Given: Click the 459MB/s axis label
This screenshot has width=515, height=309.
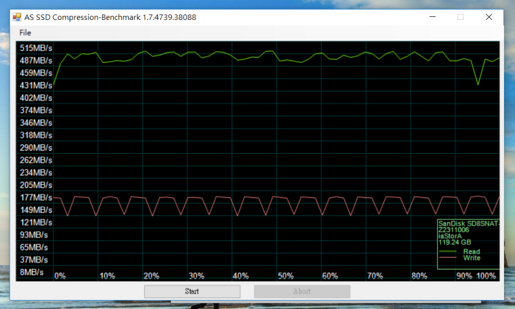Looking at the screenshot, I should tap(36, 73).
